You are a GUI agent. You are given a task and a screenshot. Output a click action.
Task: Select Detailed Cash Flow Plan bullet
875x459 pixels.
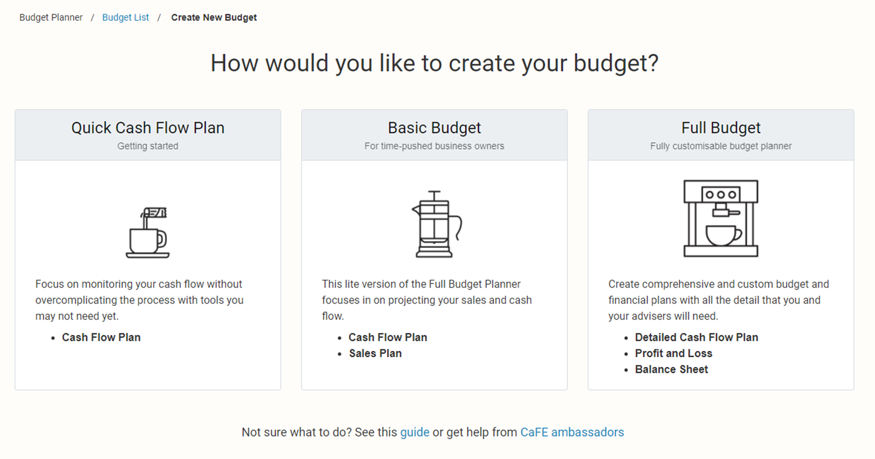(696, 337)
